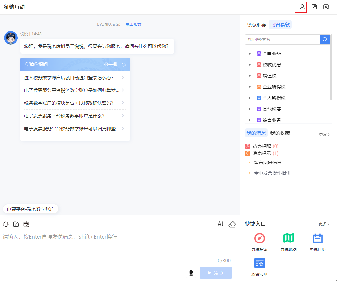This screenshot has height=281, width=337.
Task: Click 换一批 to refresh suggested questions
Action: point(115,64)
